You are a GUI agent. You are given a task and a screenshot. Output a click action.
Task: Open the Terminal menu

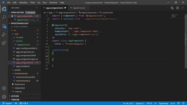tap(53, 3)
